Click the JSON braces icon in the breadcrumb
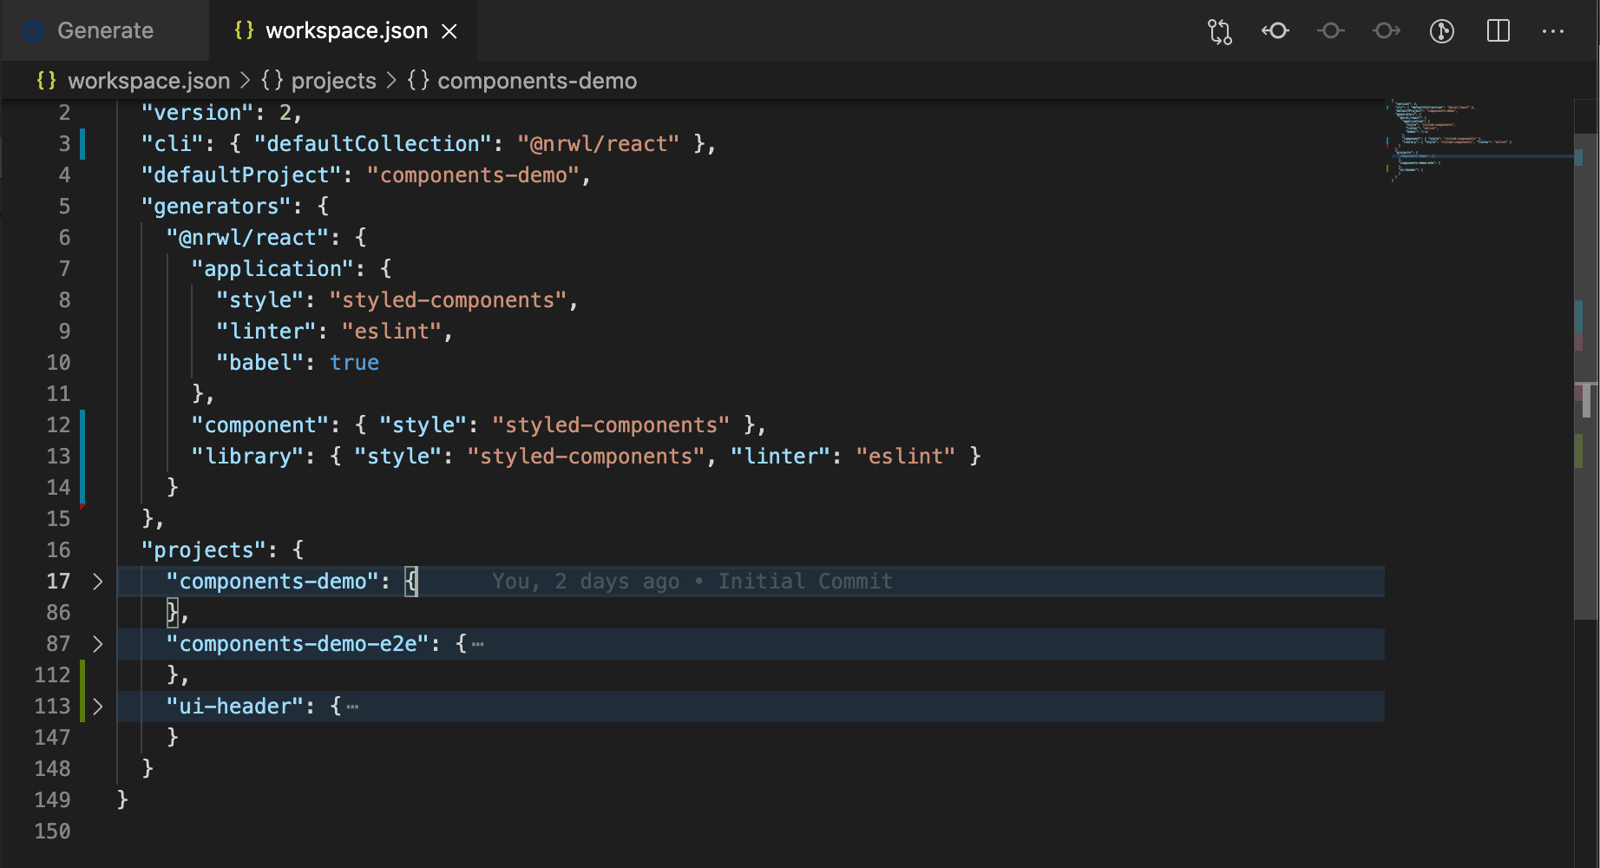The image size is (1600, 868). [46, 81]
